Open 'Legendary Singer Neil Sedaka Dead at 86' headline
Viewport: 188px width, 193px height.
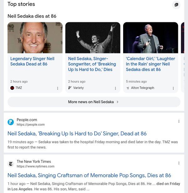32,61
